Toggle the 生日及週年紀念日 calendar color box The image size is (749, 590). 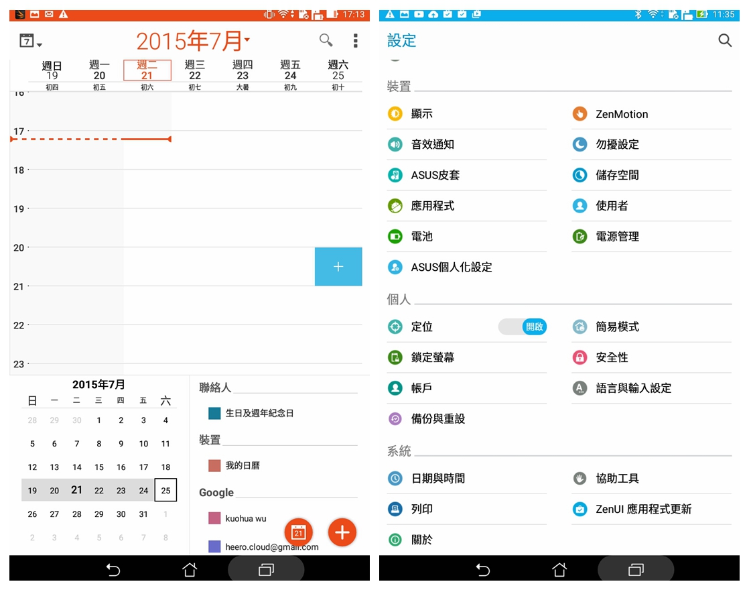click(214, 413)
